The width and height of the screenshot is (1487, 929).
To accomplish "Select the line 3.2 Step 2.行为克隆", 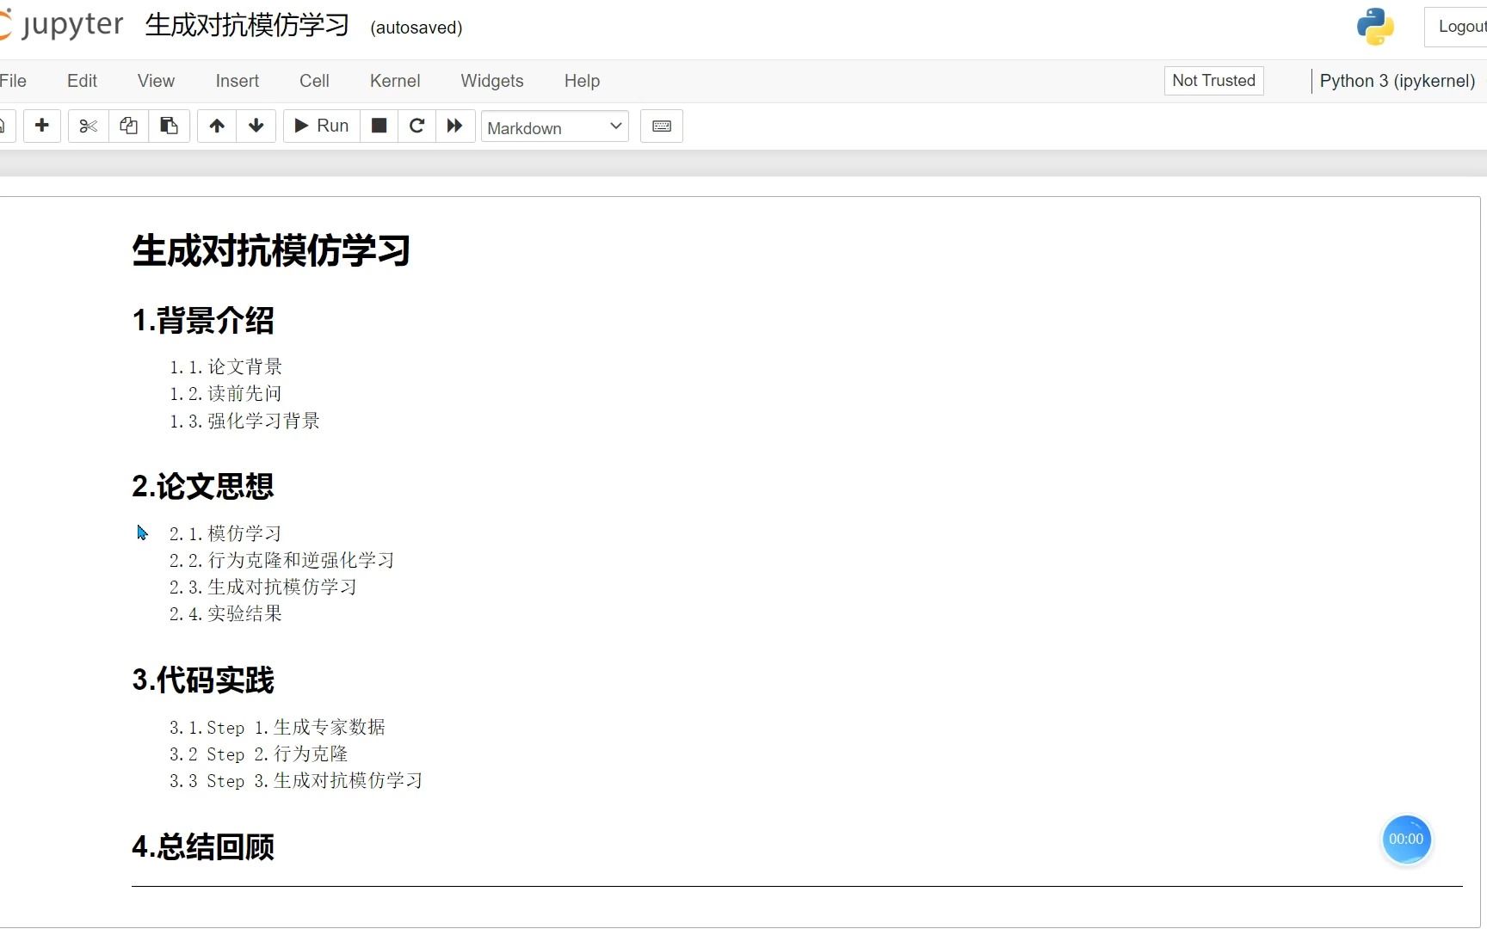I will pos(258,754).
